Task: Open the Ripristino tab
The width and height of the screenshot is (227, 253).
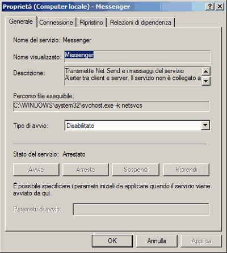Action: (91, 23)
